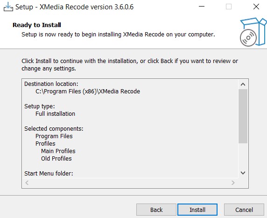Click the scroll up arrow in summary box
Screen dimensions: 267x218
pos(243,84)
